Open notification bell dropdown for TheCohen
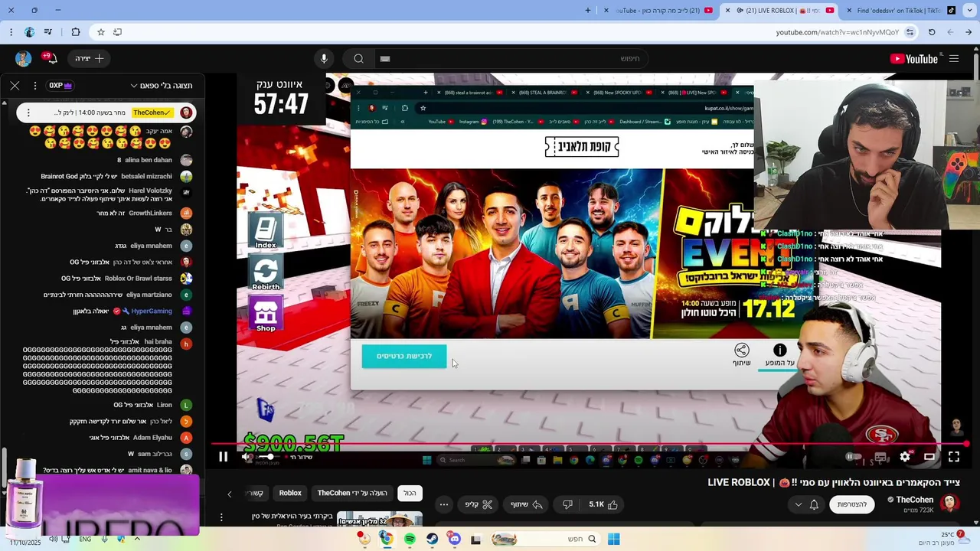 tap(806, 504)
